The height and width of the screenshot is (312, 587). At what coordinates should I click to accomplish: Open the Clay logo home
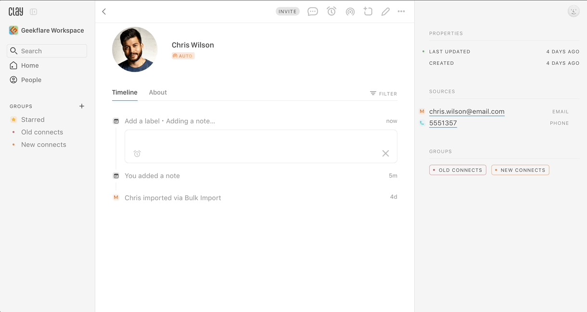[16, 12]
